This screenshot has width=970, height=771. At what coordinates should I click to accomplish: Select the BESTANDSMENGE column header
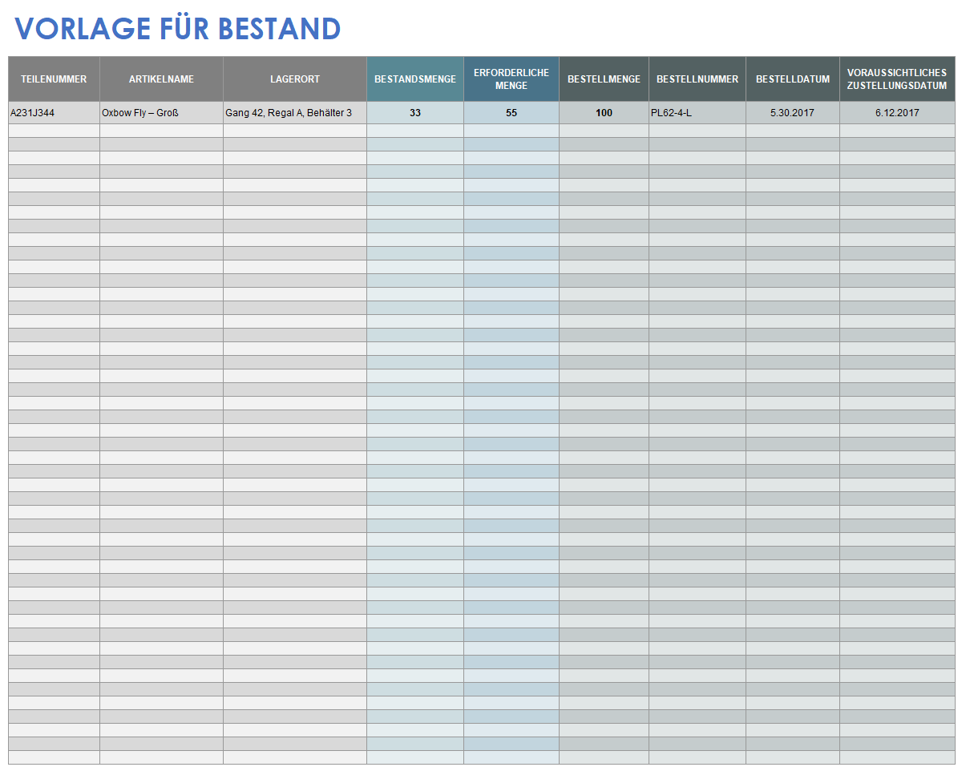414,79
